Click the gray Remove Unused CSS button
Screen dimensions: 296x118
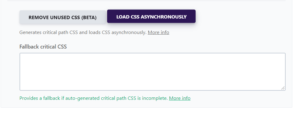click(x=63, y=17)
